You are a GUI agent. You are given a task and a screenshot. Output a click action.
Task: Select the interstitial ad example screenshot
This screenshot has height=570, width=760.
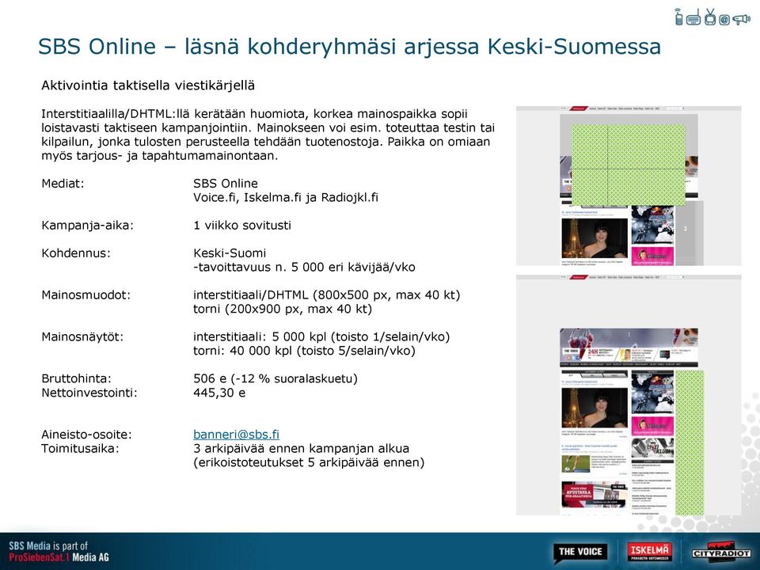tap(629, 185)
